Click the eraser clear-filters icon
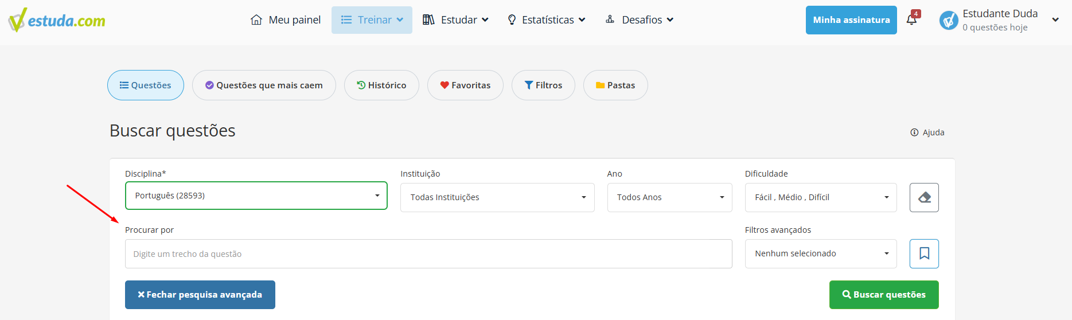The image size is (1072, 320). [924, 197]
